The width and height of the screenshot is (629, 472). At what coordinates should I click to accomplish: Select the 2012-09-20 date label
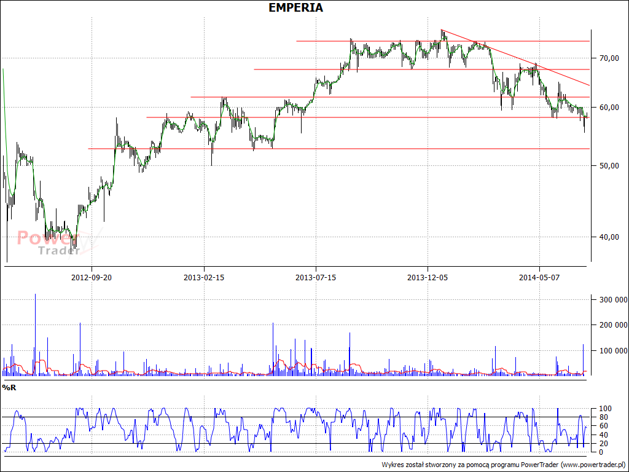[92, 277]
